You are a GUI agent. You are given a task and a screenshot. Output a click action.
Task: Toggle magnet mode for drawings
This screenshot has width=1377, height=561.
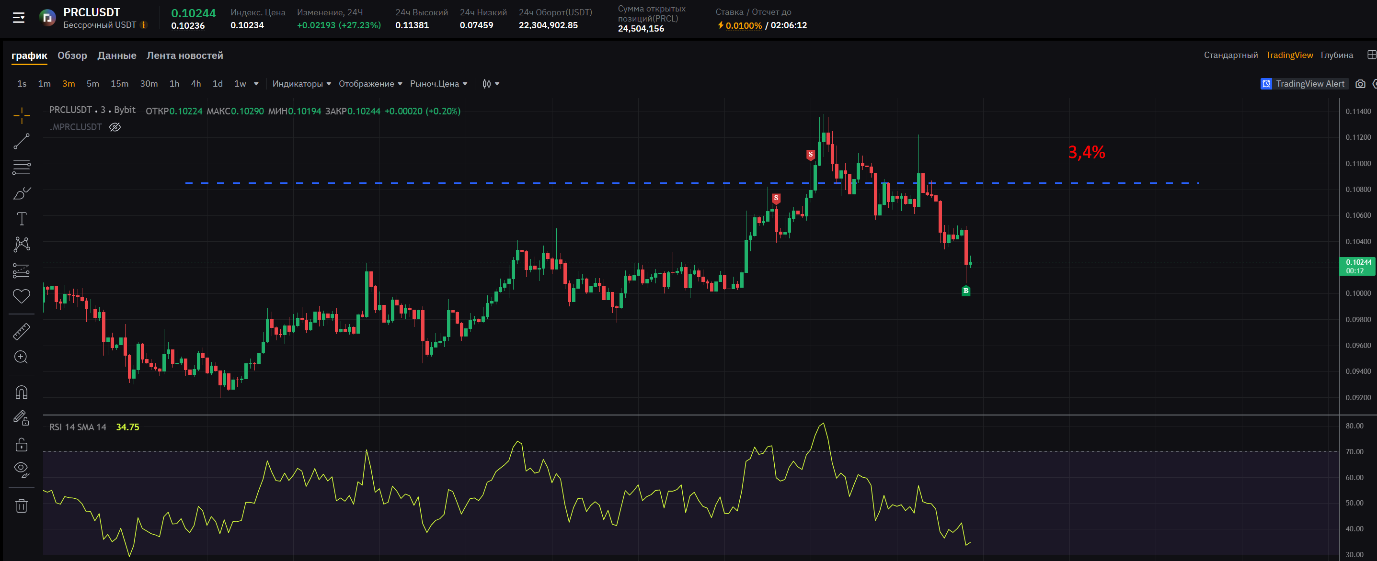[22, 393]
